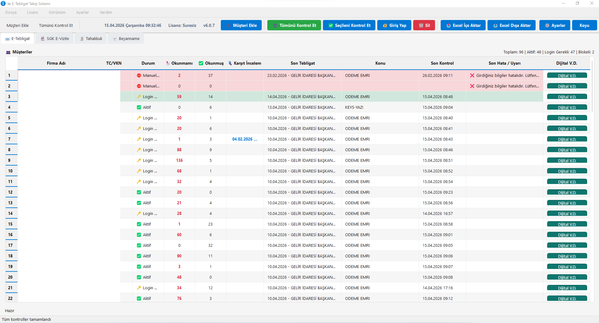
Task: Open the Tahakkuk tab
Action: (91, 39)
